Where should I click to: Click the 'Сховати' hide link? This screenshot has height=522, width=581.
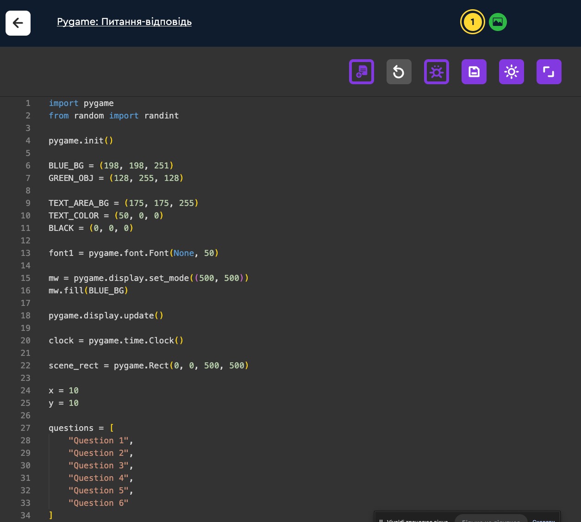coord(544,519)
